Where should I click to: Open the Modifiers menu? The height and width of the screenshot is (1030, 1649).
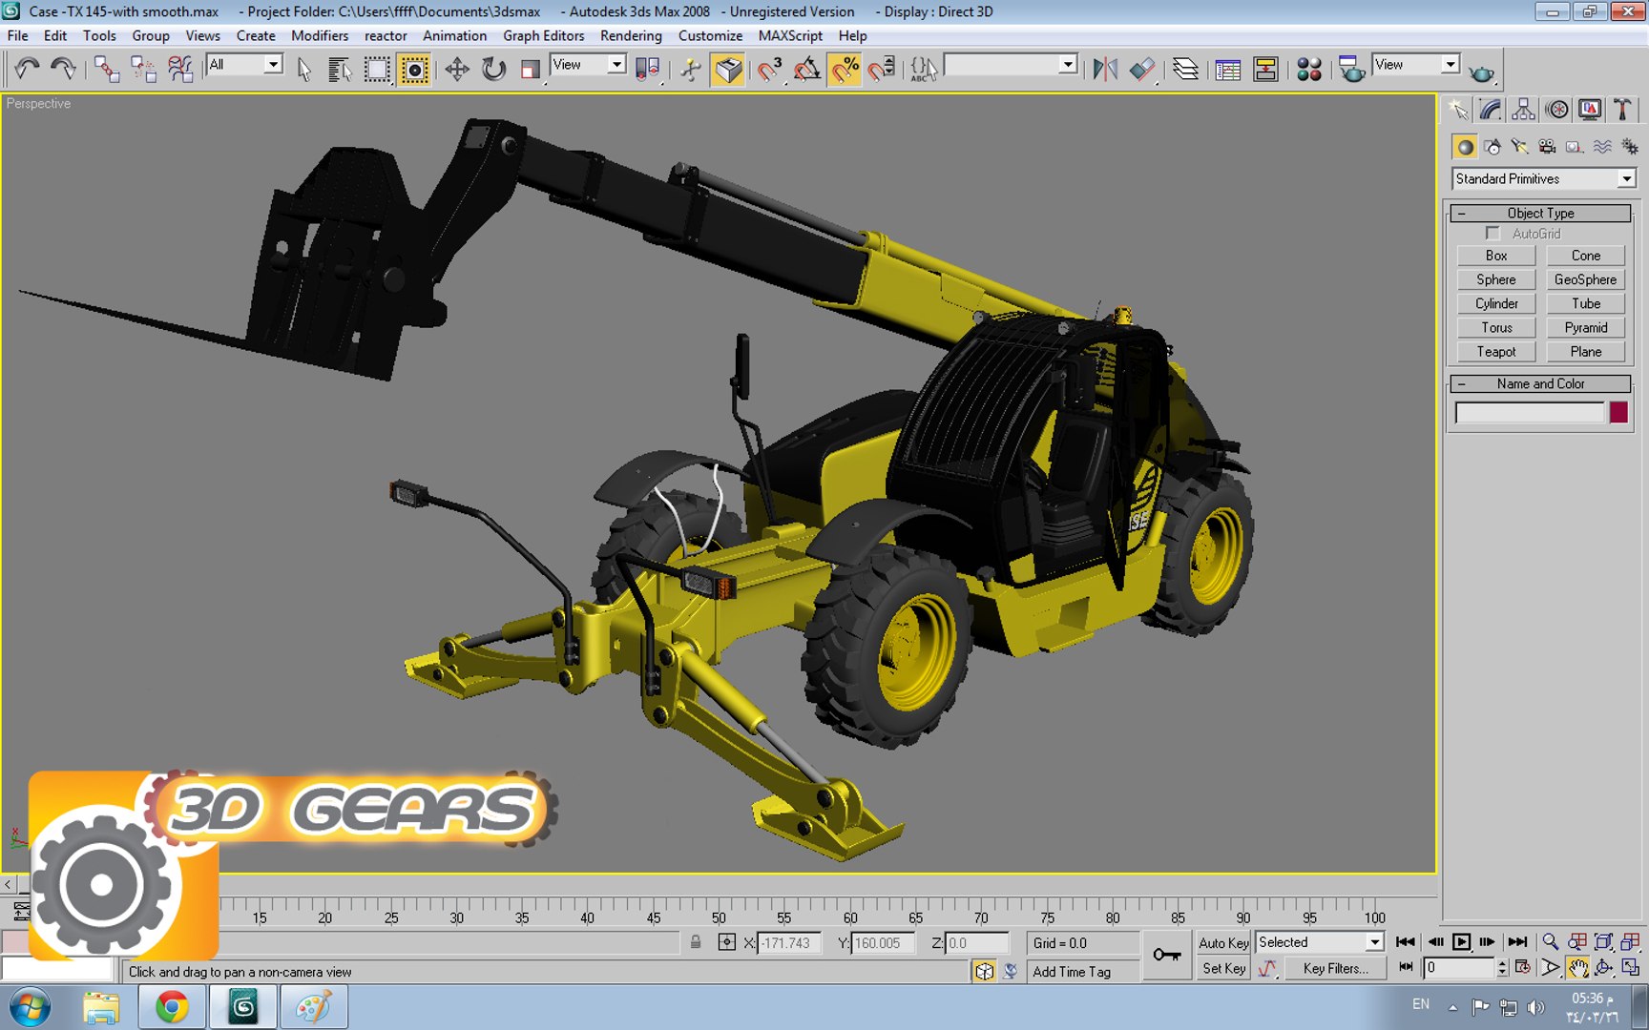pos(320,35)
